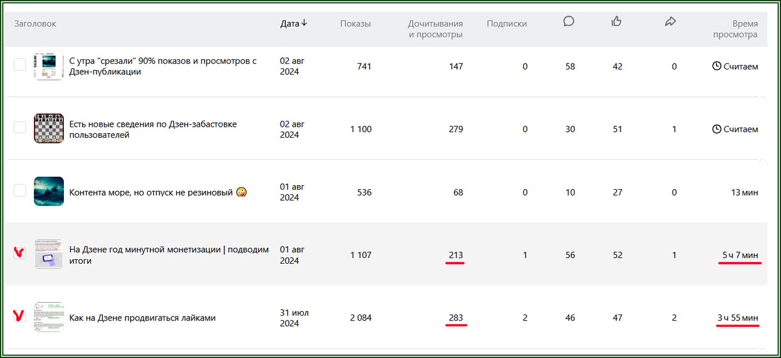The width and height of the screenshot is (781, 358).
Task: Click the underlined 283 дочитывания value
Action: 456,318
